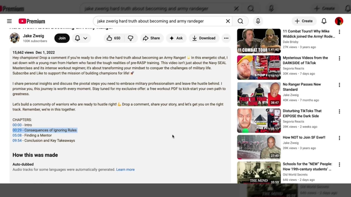Open title 11 Combat Tours Mike Widdick
Viewport: 351px width, 197px height.
pyautogui.click(x=309, y=34)
